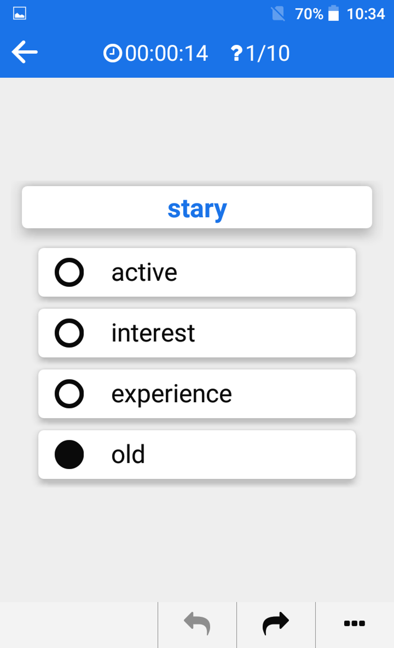Tap the question mark counter icon
Image resolution: width=394 pixels, height=648 pixels.
click(236, 53)
